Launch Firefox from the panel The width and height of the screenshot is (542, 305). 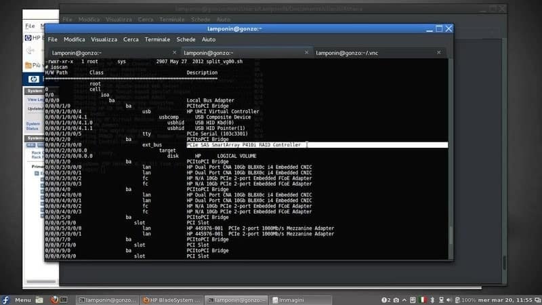pyautogui.click(x=54, y=300)
